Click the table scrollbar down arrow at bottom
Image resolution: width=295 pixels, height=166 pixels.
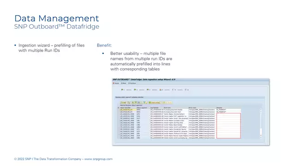261,137
